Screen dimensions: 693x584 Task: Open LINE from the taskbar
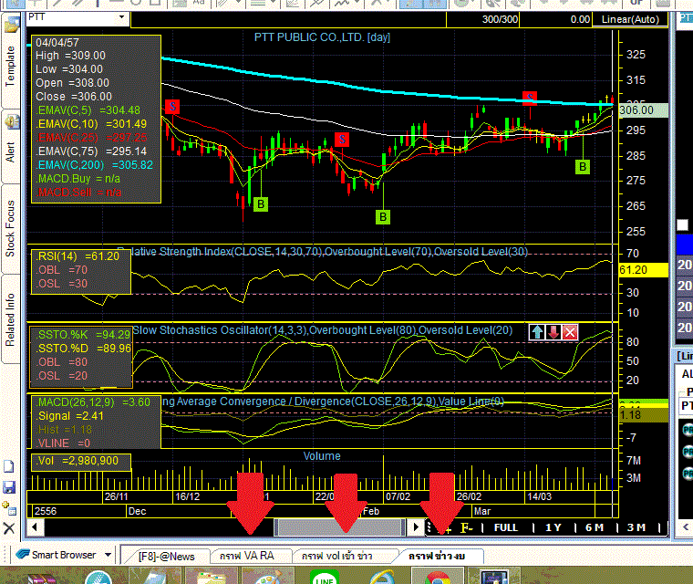(325, 577)
